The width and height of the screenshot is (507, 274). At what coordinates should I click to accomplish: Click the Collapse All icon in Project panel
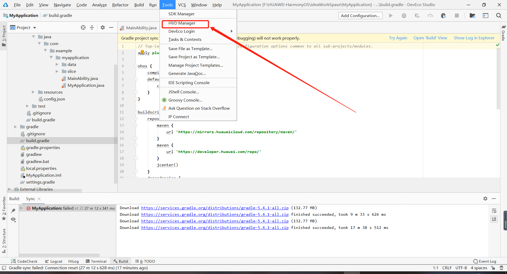click(x=92, y=27)
